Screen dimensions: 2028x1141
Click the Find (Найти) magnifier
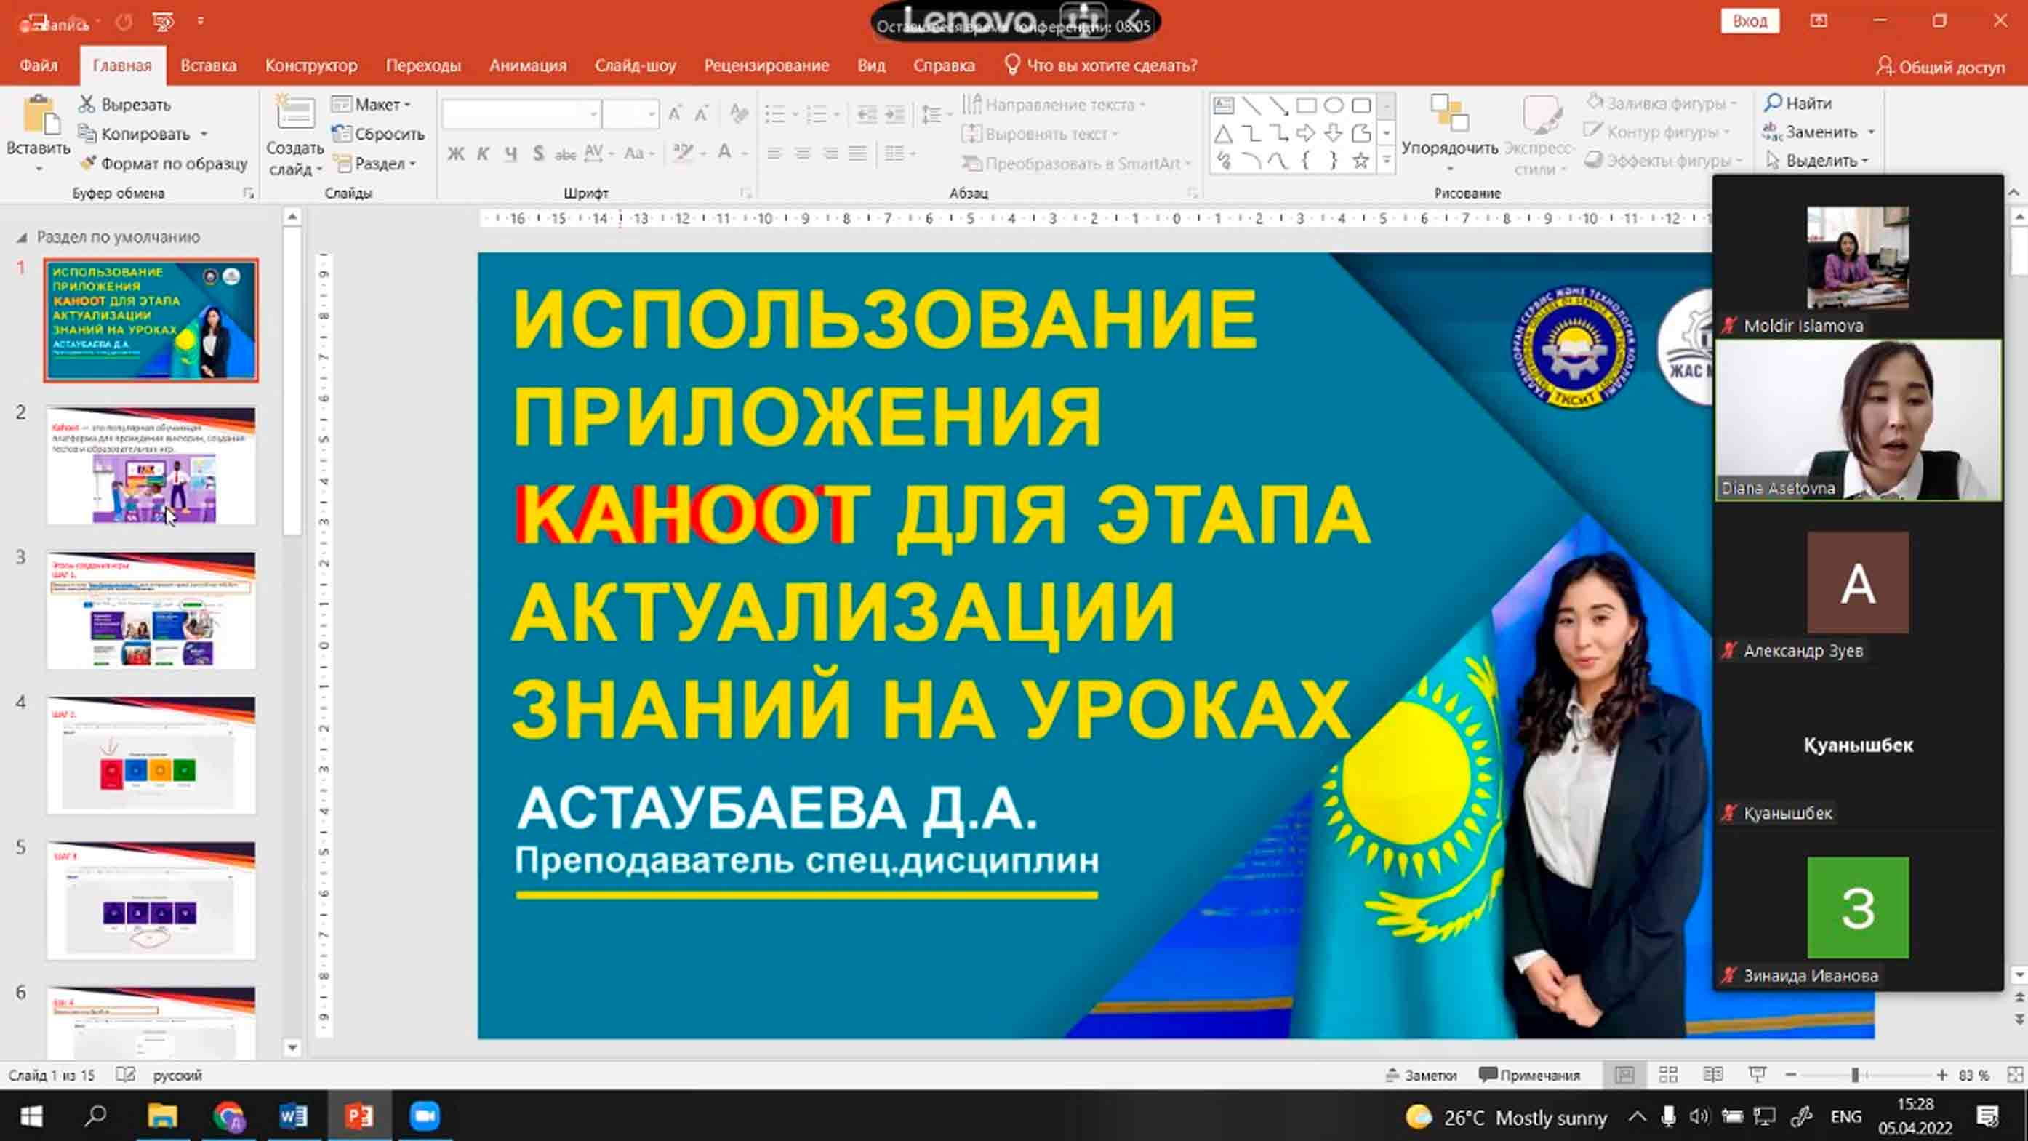1773,103
